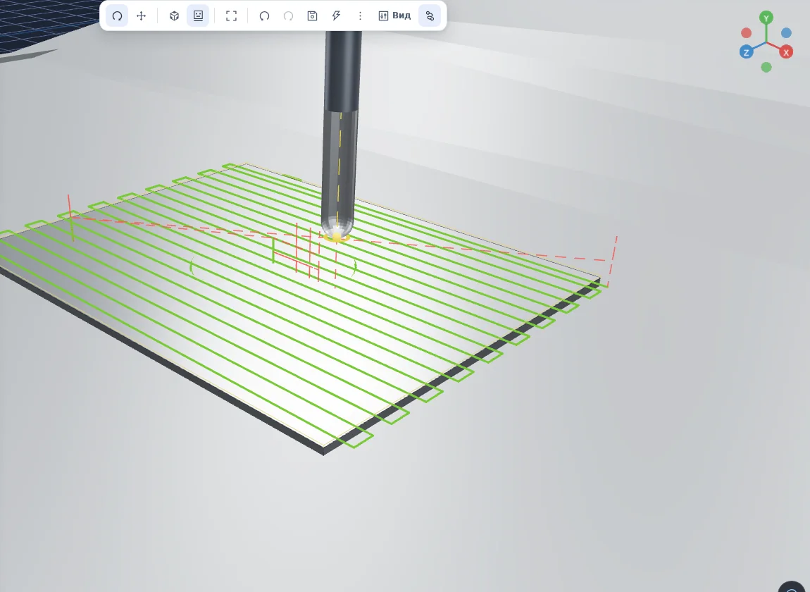The width and height of the screenshot is (810, 592).
Task: Toggle the toolpath display button
Action: (430, 16)
